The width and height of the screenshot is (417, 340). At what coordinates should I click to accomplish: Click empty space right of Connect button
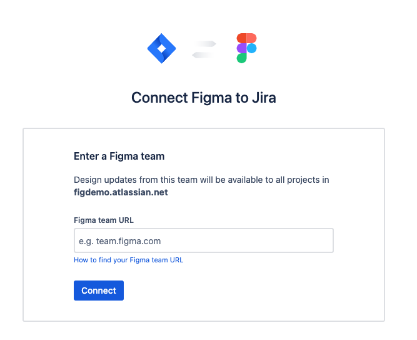coord(250,291)
